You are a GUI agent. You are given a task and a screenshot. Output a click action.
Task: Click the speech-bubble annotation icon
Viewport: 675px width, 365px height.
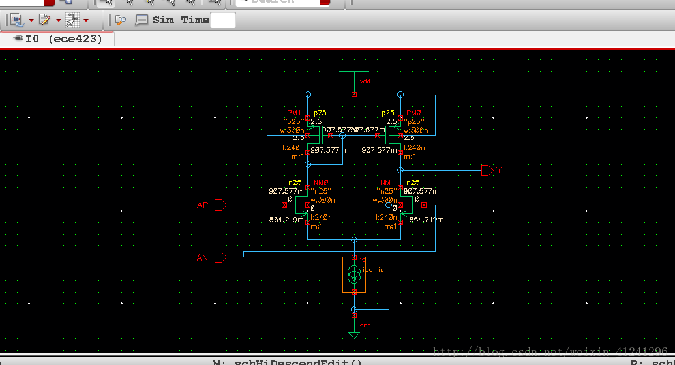[142, 20]
